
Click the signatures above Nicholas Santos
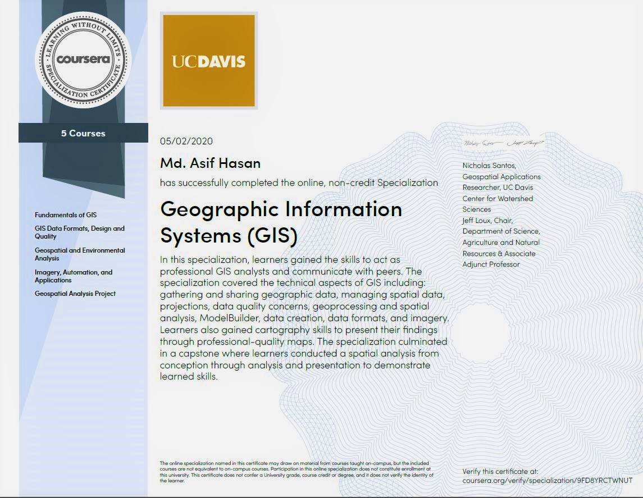(503, 143)
